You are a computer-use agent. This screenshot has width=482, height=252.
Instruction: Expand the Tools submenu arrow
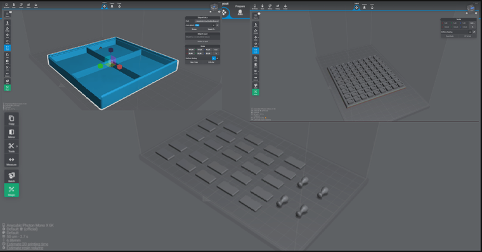coord(17,146)
